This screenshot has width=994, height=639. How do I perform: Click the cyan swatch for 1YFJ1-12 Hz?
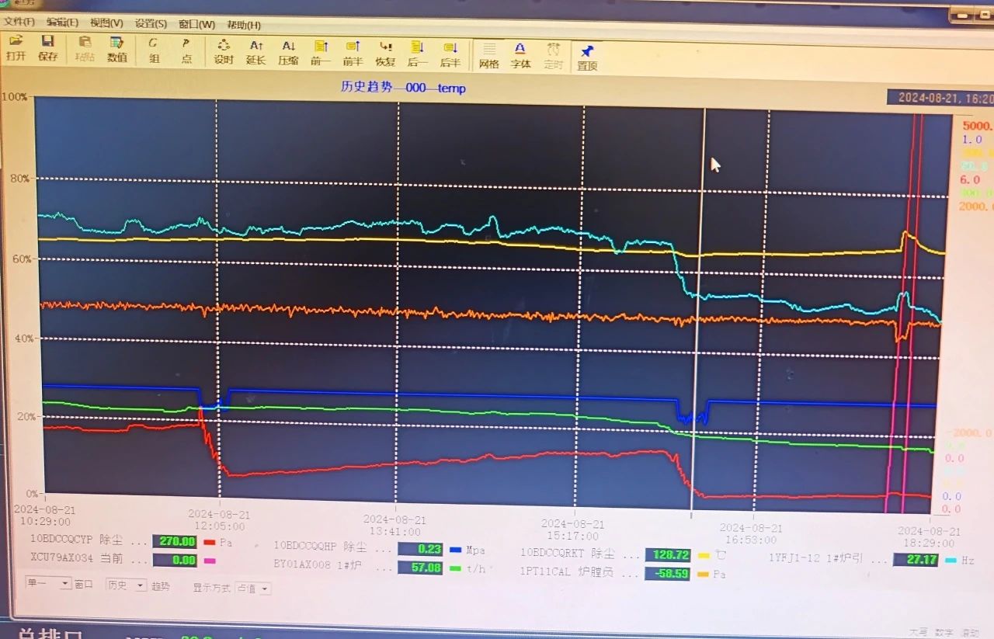[952, 559]
